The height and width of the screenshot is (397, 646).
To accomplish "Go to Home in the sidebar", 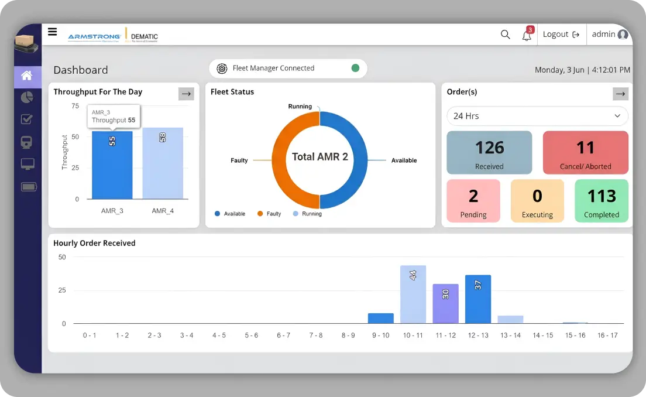I will click(27, 76).
